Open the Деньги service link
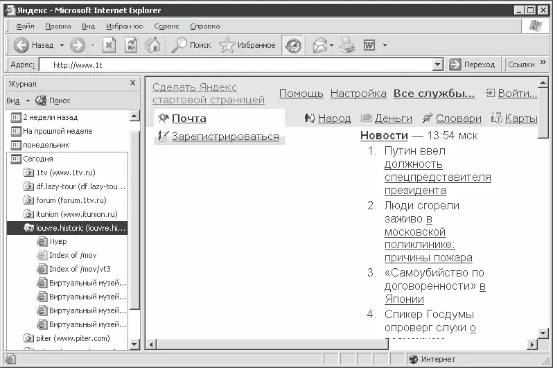553x368 pixels. pyautogui.click(x=393, y=119)
